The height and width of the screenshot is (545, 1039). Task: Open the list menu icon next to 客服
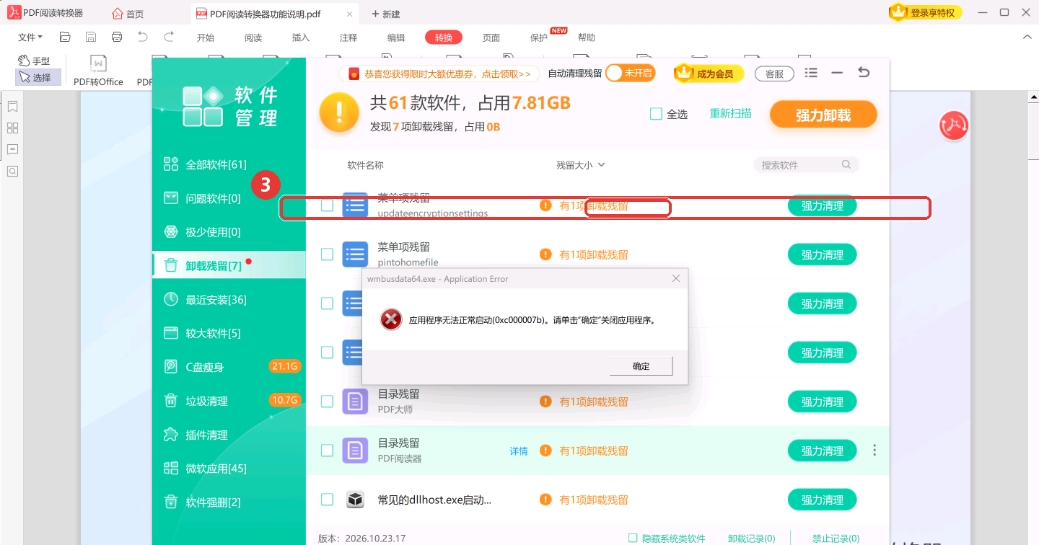(811, 73)
